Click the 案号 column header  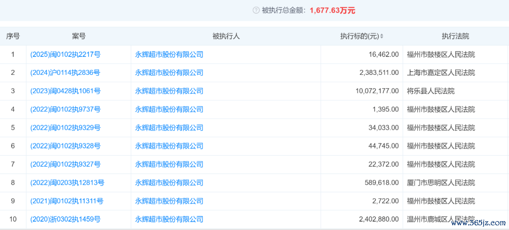pyautogui.click(x=79, y=36)
